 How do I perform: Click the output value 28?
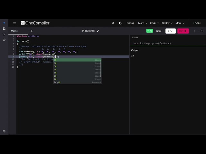132,56
